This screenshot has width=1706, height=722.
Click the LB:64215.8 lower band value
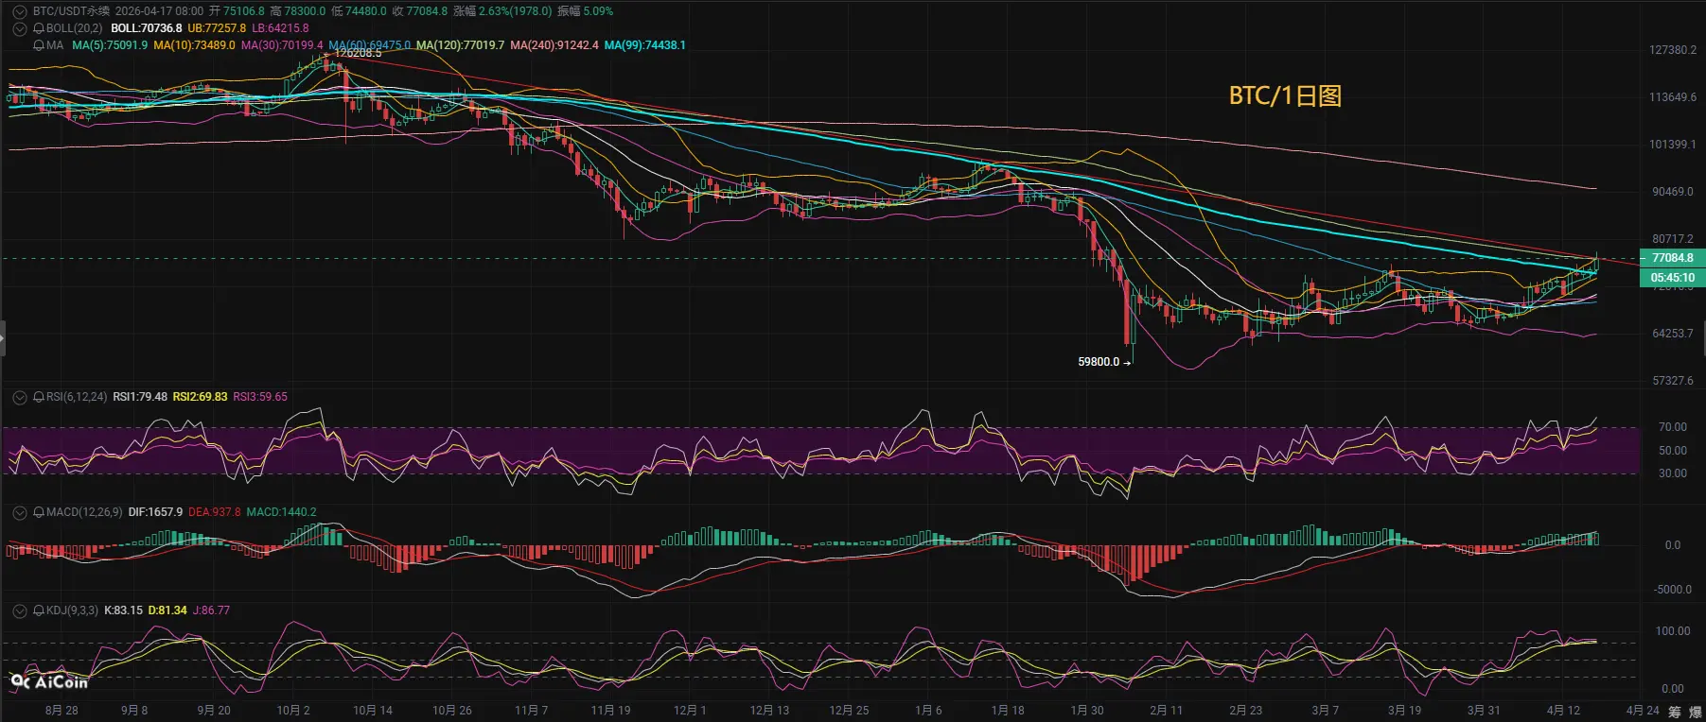(x=280, y=28)
